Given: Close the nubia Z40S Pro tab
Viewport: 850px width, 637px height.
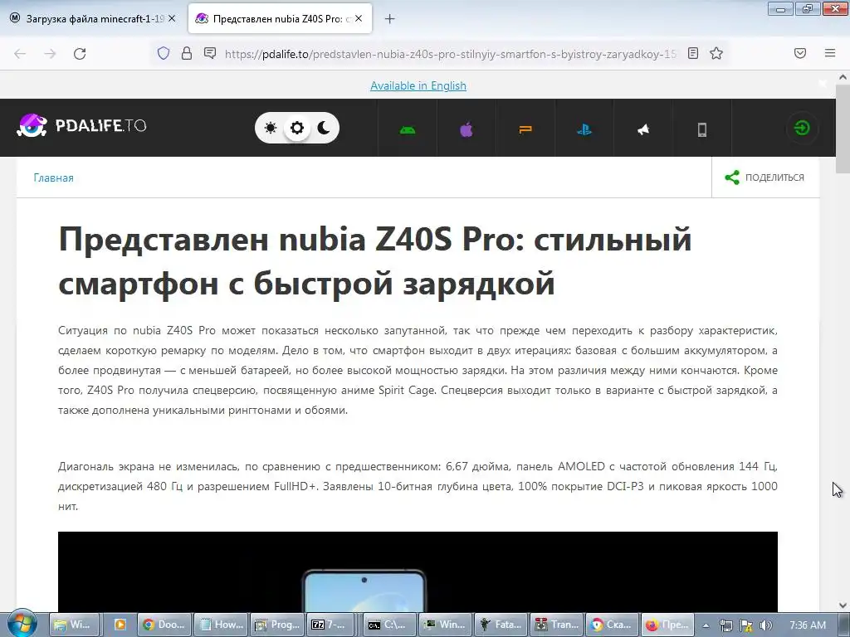Looking at the screenshot, I should point(359,18).
